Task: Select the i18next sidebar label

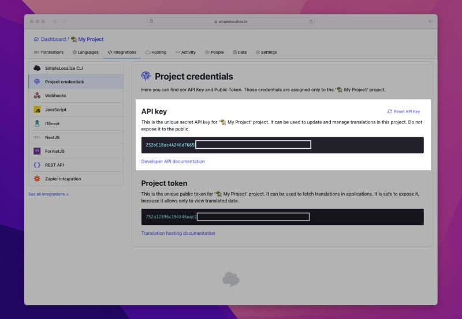Action: [x=52, y=123]
